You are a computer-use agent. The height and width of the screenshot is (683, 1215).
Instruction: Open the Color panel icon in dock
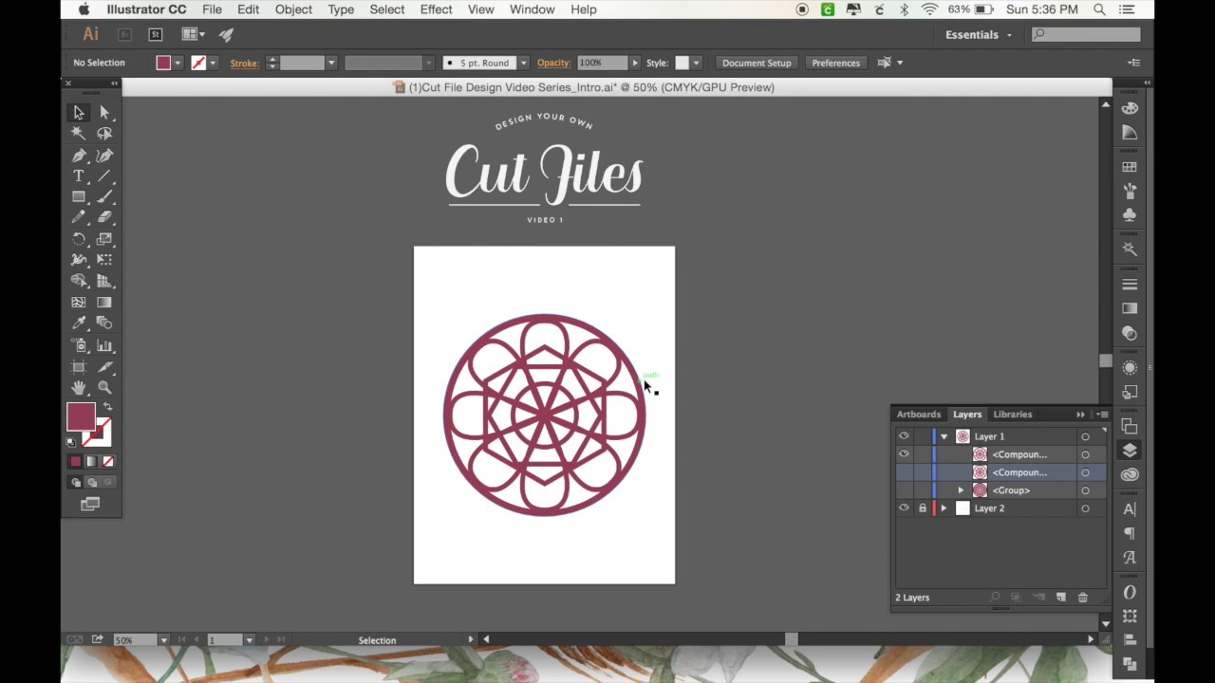1130,108
